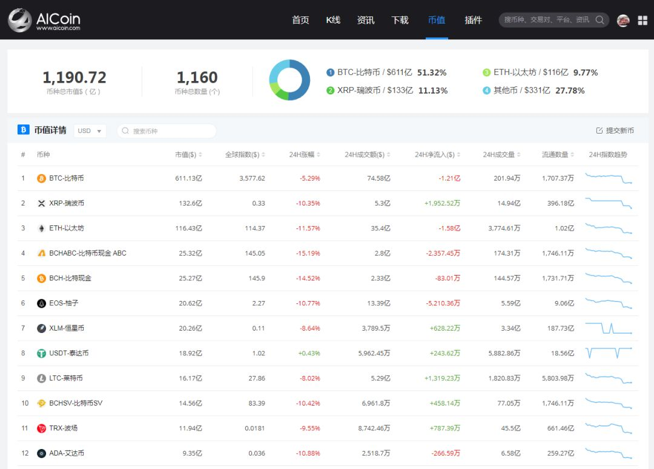
Task: Click the 611.13亿 BTC market cap cell
Action: tap(188, 178)
